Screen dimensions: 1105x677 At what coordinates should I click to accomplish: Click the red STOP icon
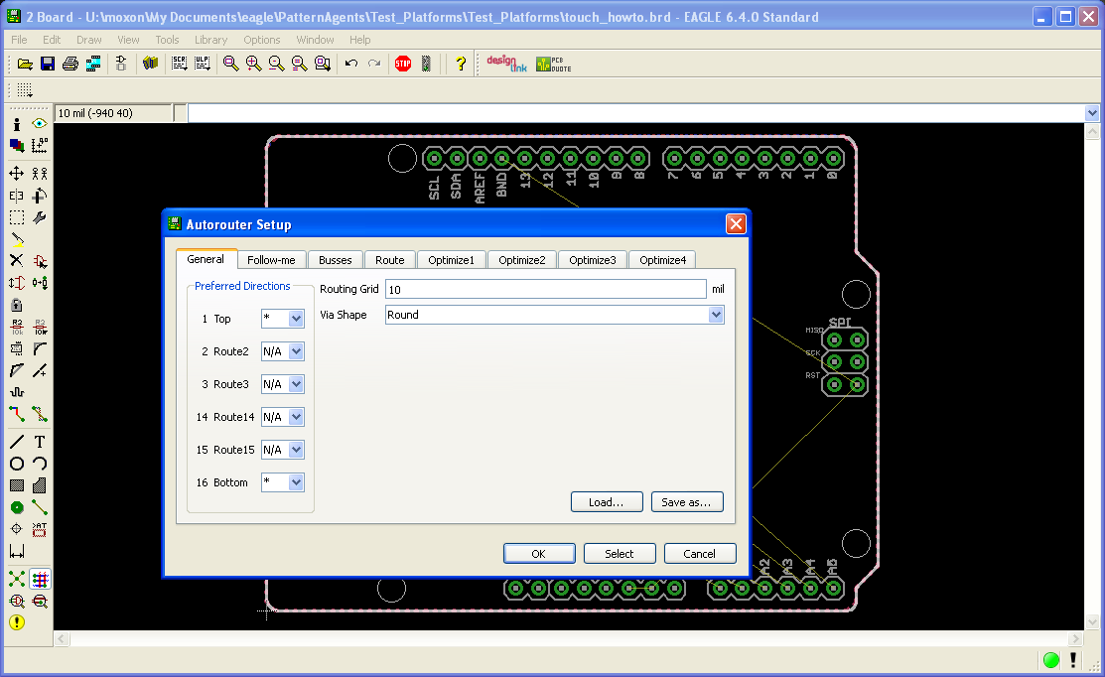[x=403, y=65]
